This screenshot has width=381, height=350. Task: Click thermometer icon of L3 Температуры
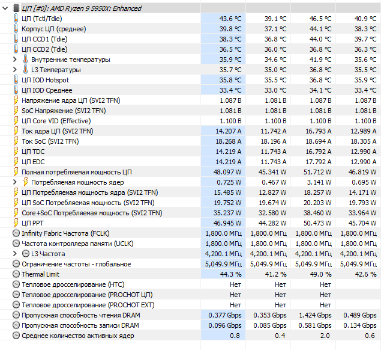click(x=26, y=70)
